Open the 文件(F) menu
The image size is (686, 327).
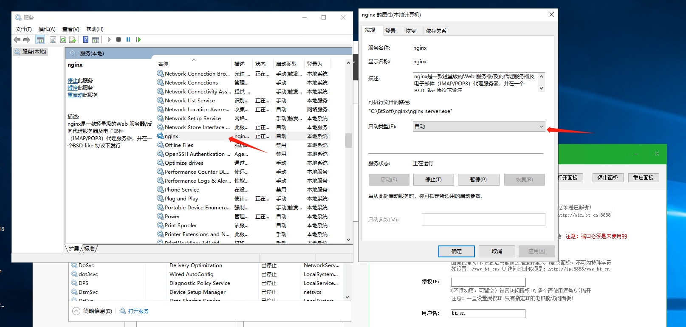(x=24, y=29)
